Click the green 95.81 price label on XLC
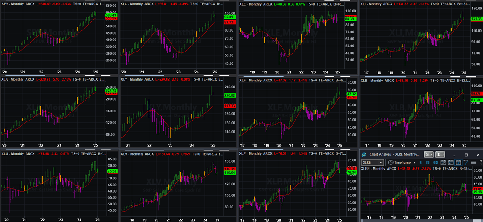This screenshot has height=222, width=483. [230, 17]
